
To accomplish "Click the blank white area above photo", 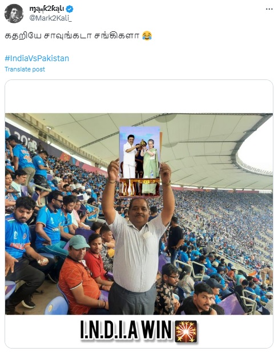I will pos(139,97).
